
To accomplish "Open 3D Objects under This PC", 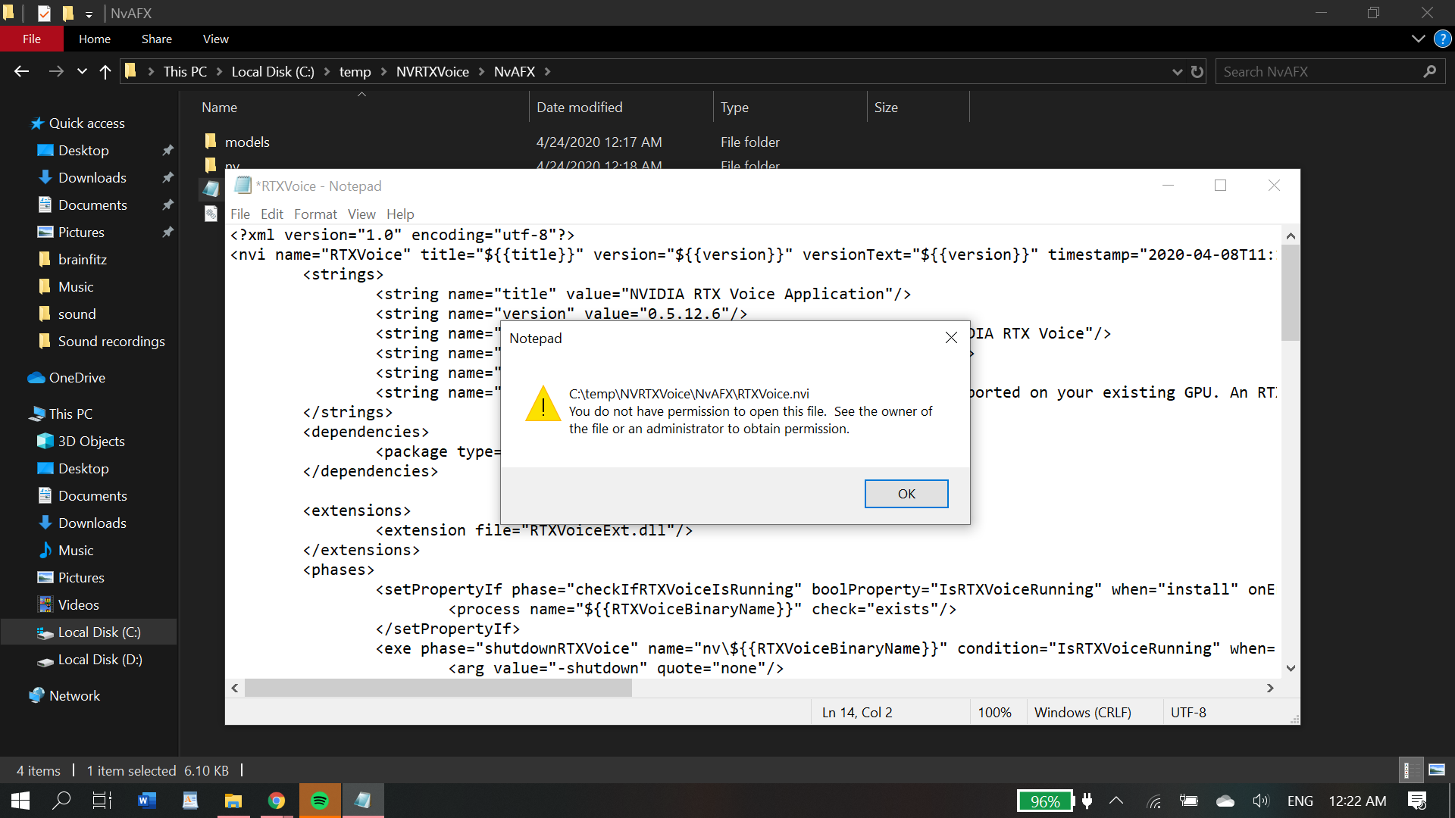I will 91,441.
